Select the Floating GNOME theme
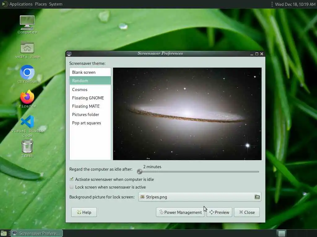The height and width of the screenshot is (237, 317). 90,98
